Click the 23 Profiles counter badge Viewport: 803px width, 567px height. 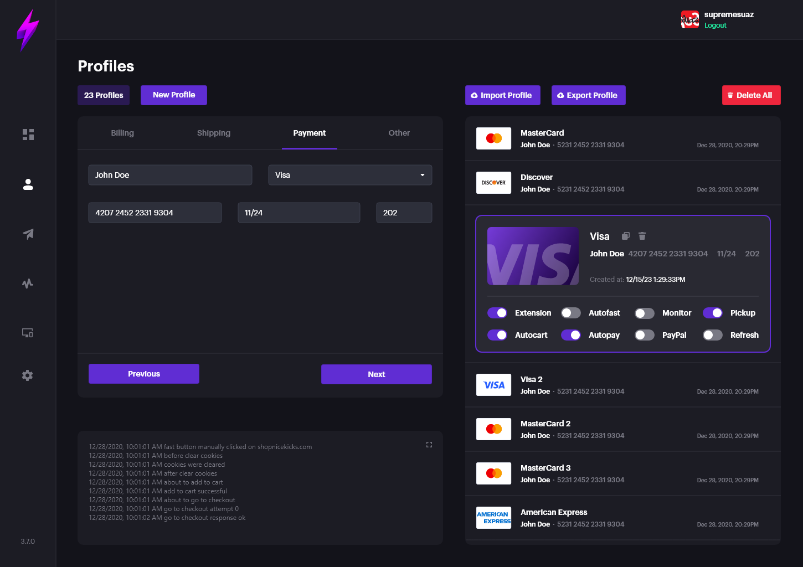[104, 95]
